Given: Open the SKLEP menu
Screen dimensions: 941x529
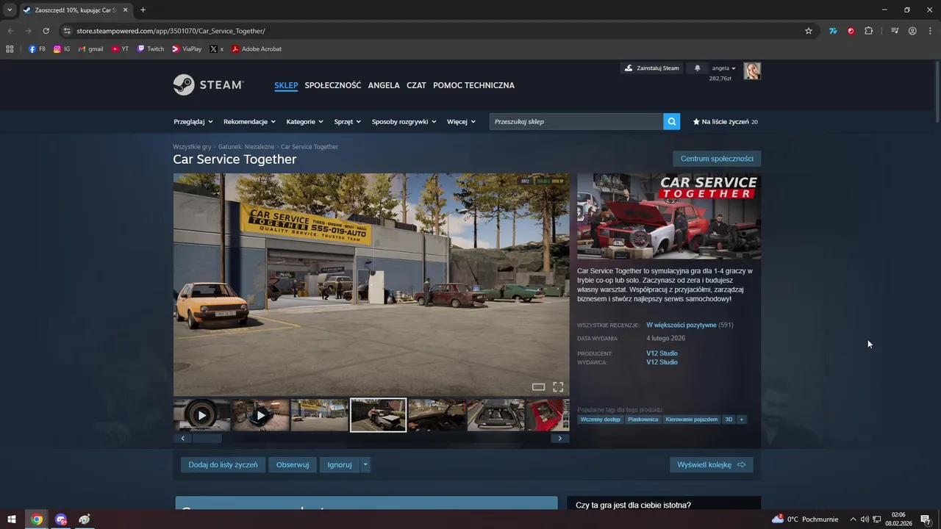Looking at the screenshot, I should tap(286, 85).
